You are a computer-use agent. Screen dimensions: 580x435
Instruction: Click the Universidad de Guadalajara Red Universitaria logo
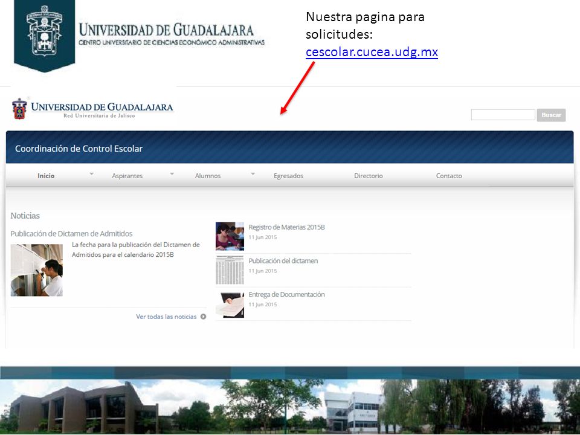click(x=92, y=109)
